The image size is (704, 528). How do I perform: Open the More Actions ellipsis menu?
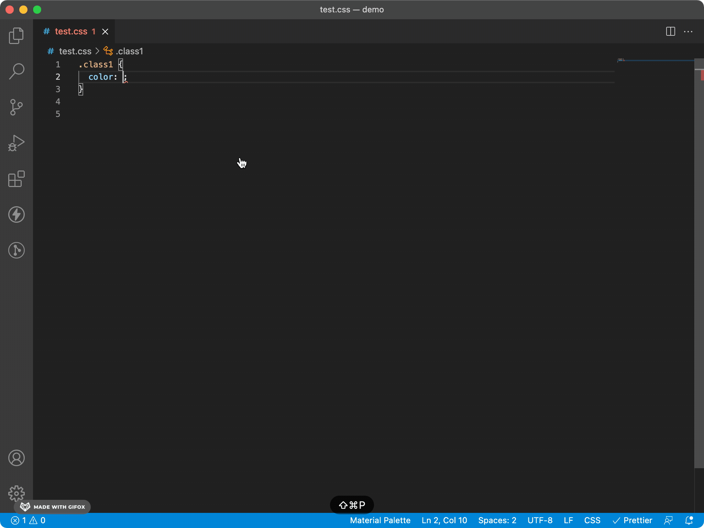tap(688, 32)
